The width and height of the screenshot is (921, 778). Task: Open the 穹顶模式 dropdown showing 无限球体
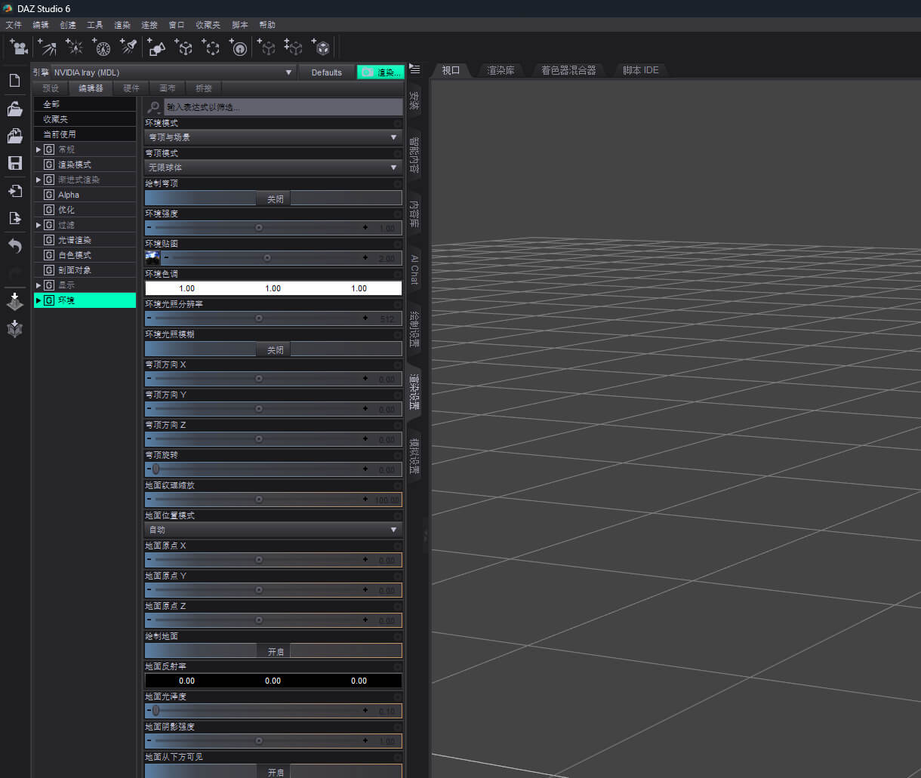click(273, 168)
